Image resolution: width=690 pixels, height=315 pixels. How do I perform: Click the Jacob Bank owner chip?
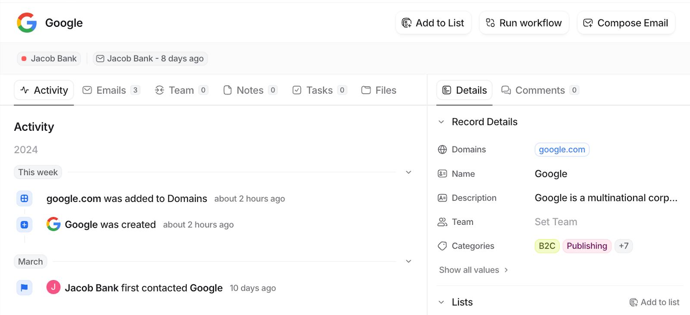pyautogui.click(x=49, y=59)
